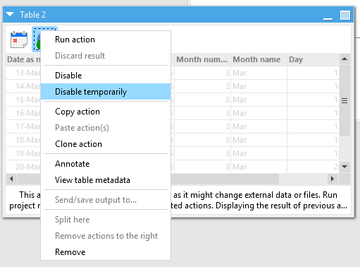
Task: Click the Month name column header
Action: coord(259,59)
